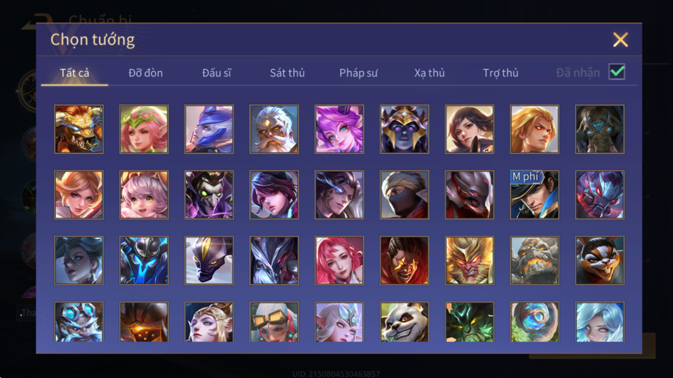The width and height of the screenshot is (673, 378).
Task: Select the panda hero portrait
Action: pyautogui.click(x=404, y=322)
